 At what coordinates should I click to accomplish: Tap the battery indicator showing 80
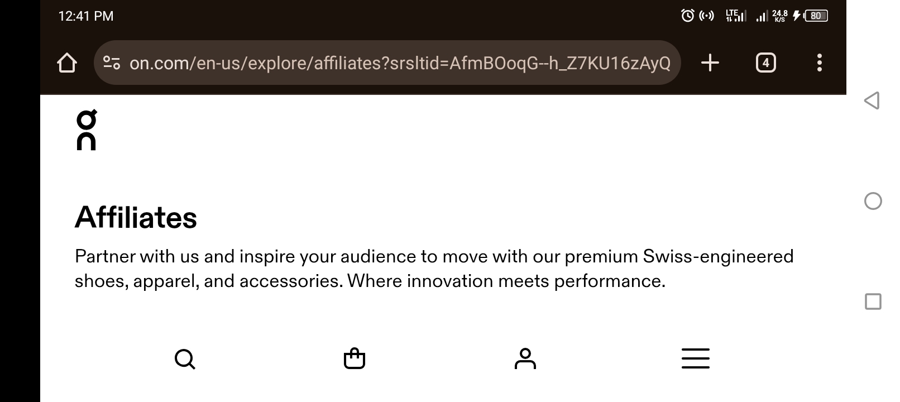(816, 16)
